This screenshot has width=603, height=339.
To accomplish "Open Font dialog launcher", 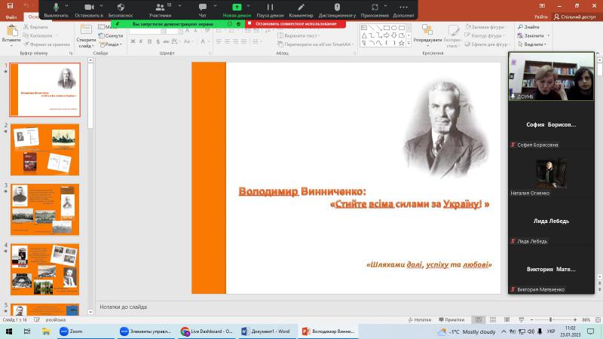I will (x=210, y=53).
